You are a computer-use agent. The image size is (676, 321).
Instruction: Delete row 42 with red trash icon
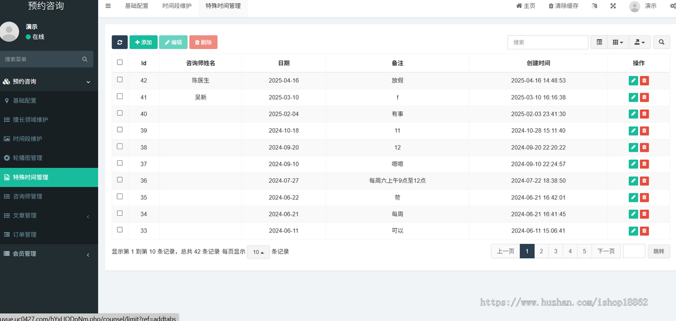[644, 80]
